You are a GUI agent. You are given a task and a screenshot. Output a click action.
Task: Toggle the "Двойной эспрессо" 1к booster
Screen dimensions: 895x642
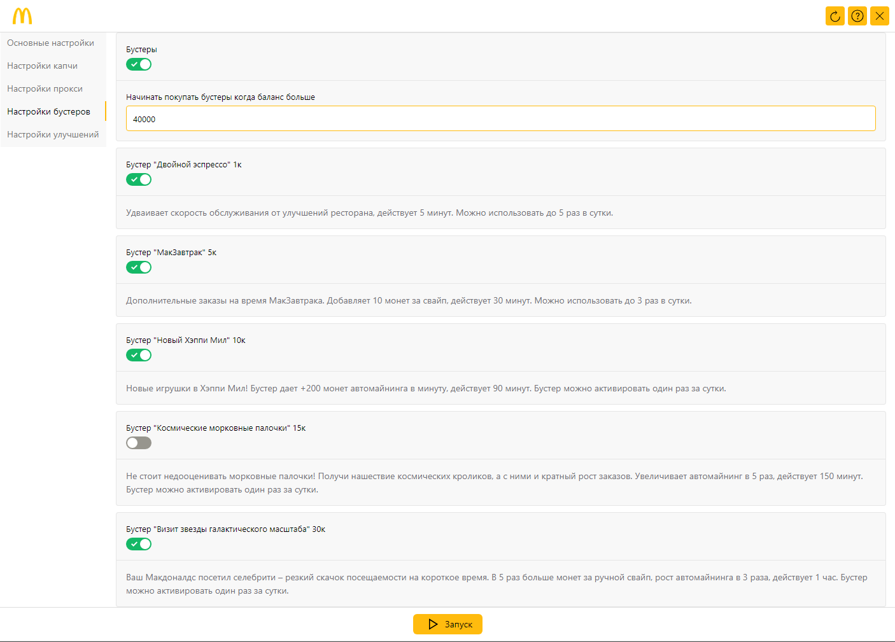pyautogui.click(x=139, y=179)
